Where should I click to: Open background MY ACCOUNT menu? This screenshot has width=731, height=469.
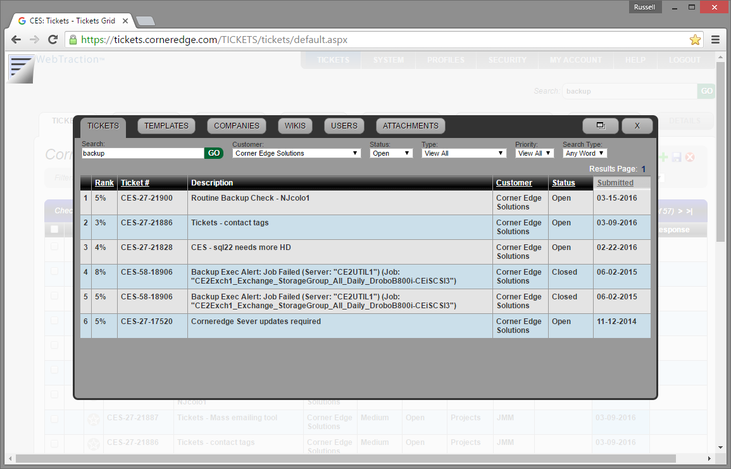pyautogui.click(x=576, y=59)
